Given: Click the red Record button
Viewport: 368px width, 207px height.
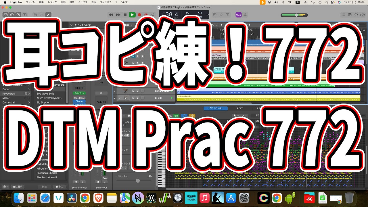Looking at the screenshot, I should pyautogui.click(x=139, y=15).
